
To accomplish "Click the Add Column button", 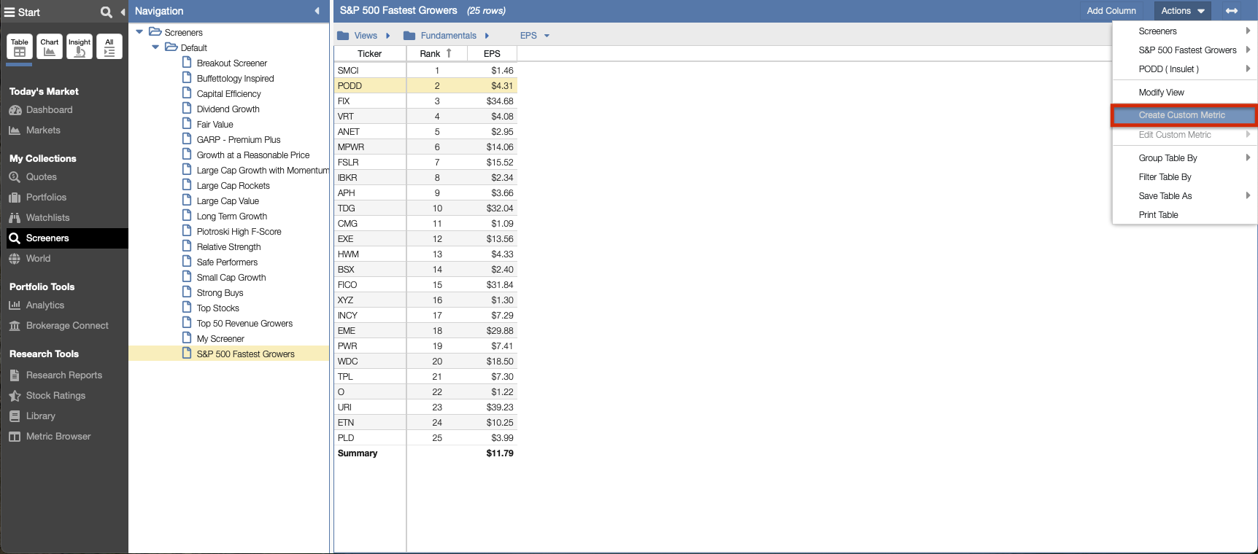I will pos(1111,11).
